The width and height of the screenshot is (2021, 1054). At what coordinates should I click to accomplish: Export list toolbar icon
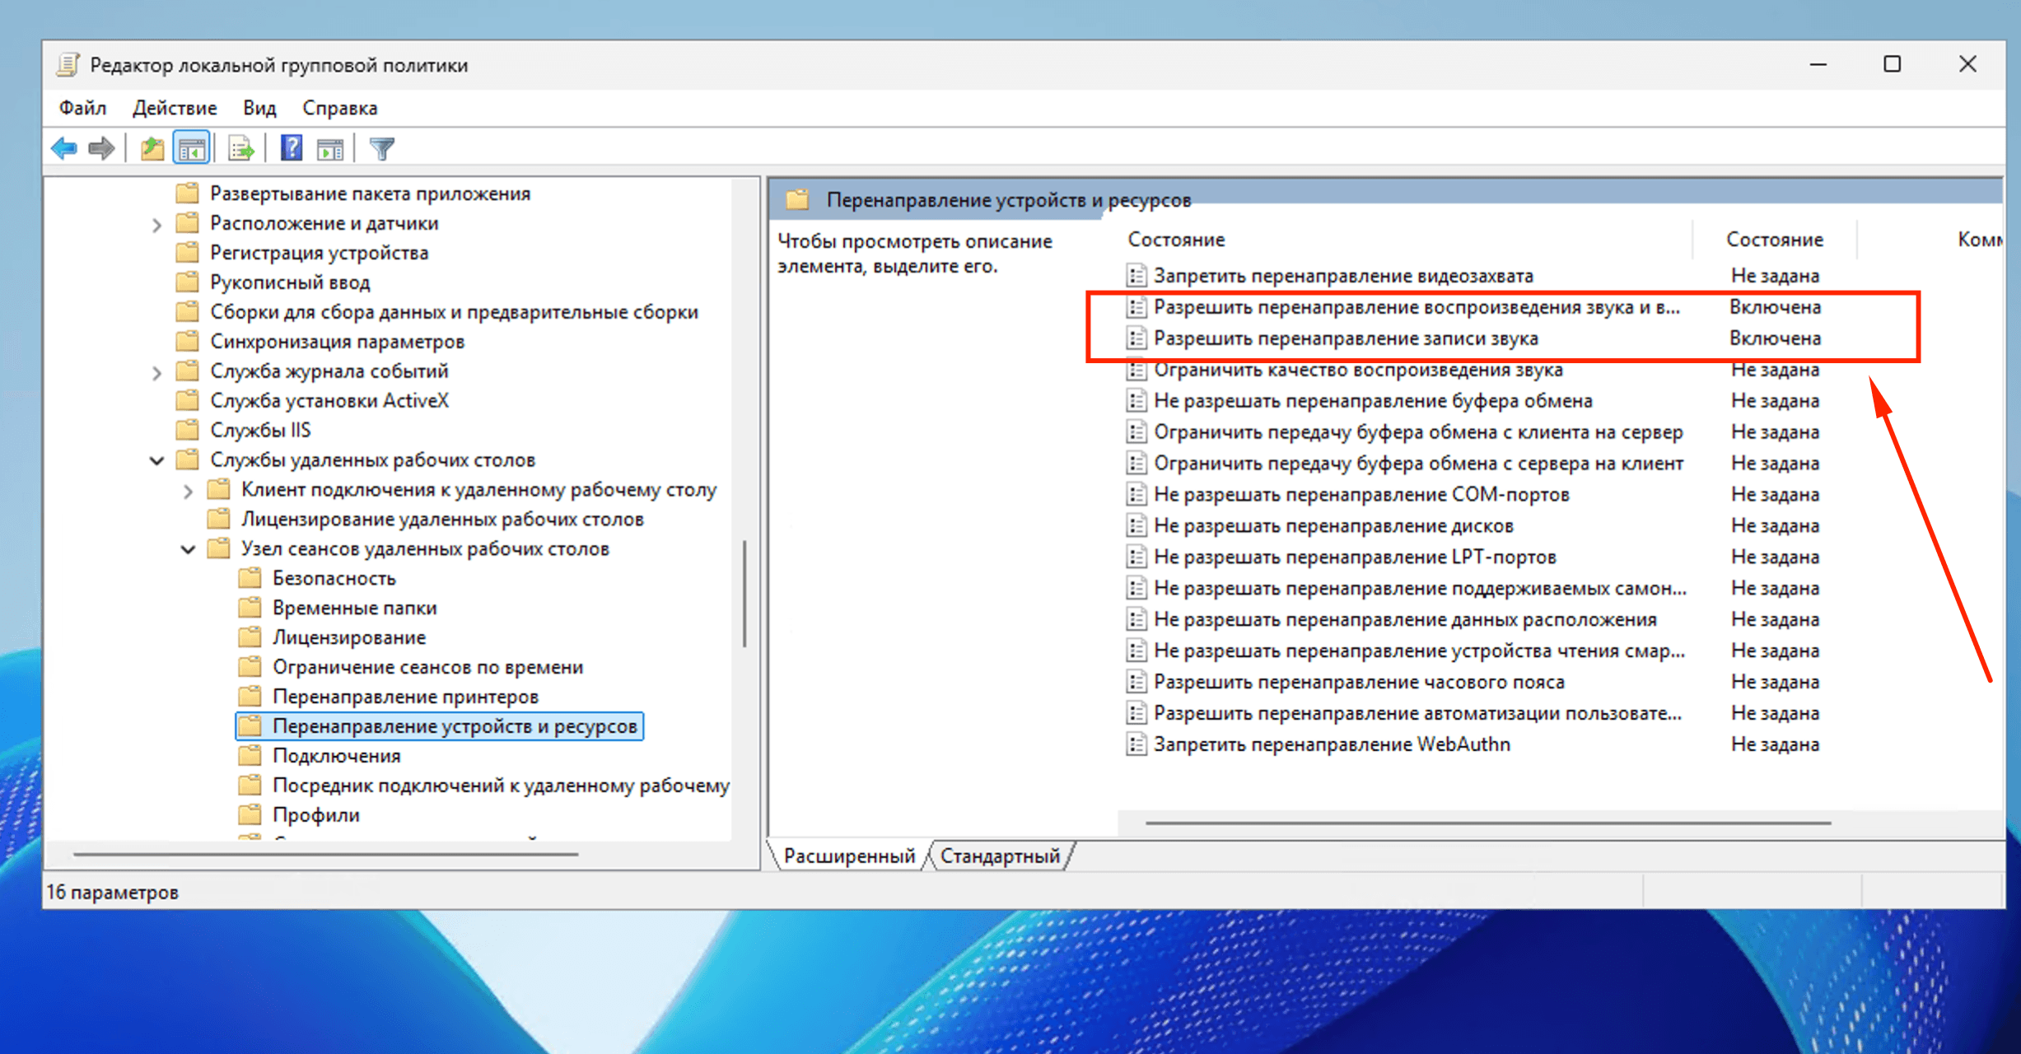241,149
